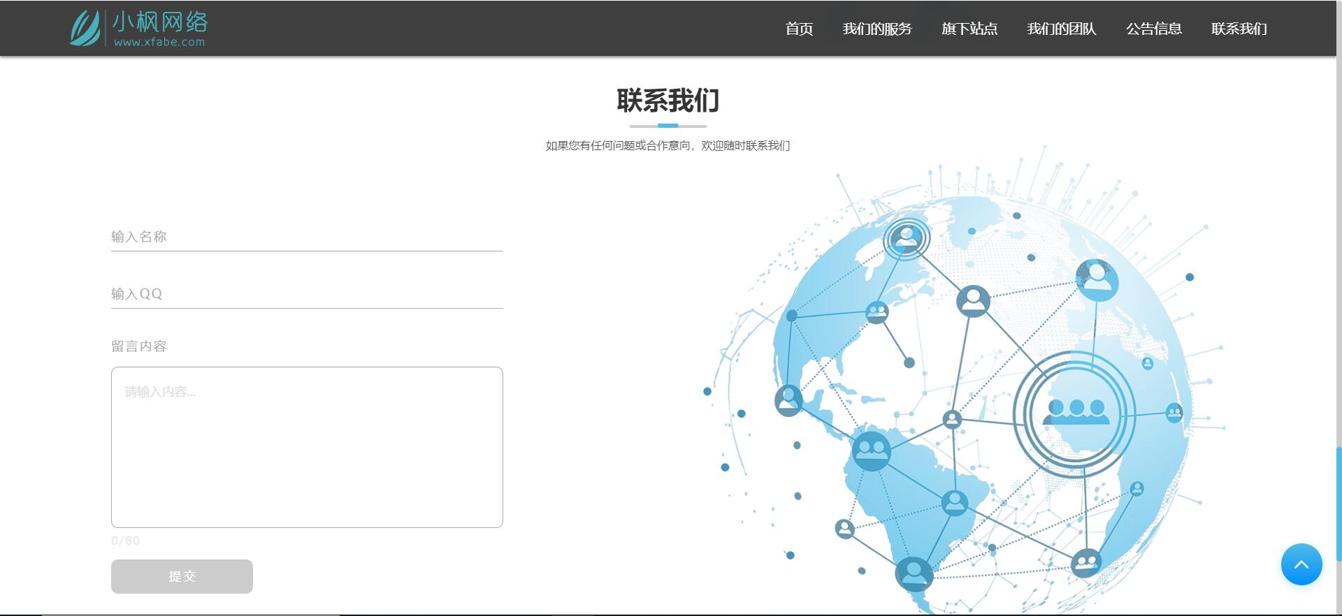Click inside the 留言内容 message textarea

tap(307, 447)
